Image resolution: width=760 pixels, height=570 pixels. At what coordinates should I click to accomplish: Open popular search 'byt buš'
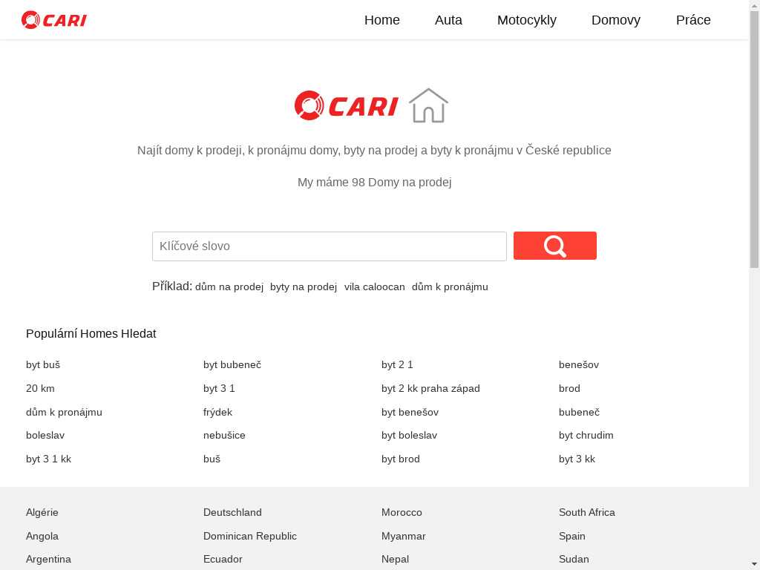click(43, 364)
